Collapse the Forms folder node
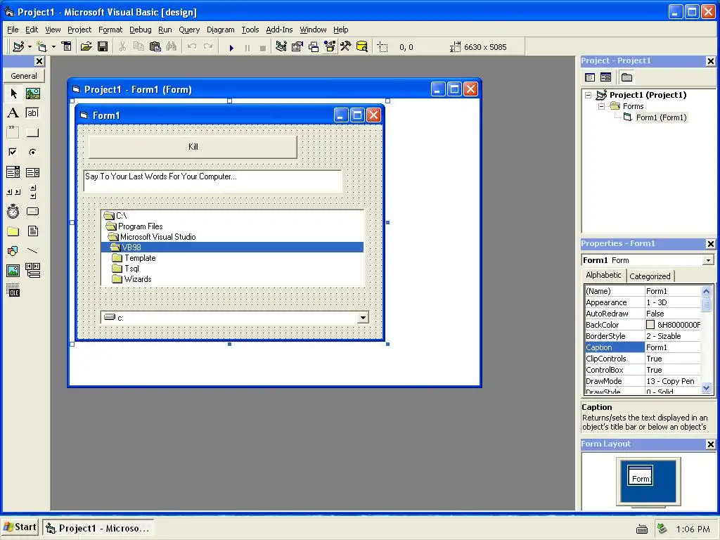Screen dimensions: 720x540 tap(601, 106)
